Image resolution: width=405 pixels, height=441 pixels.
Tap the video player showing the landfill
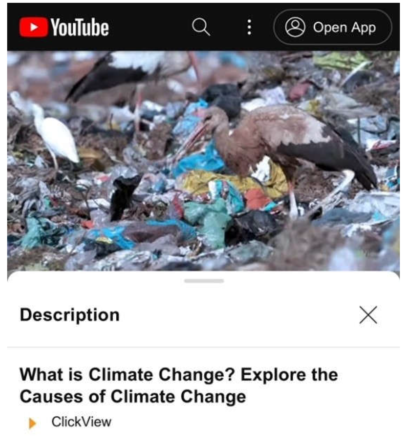click(204, 161)
